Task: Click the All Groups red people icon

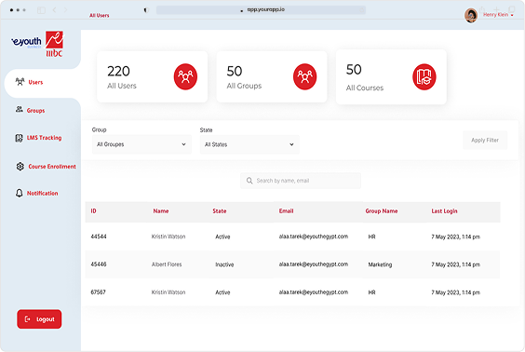Action: pos(304,76)
